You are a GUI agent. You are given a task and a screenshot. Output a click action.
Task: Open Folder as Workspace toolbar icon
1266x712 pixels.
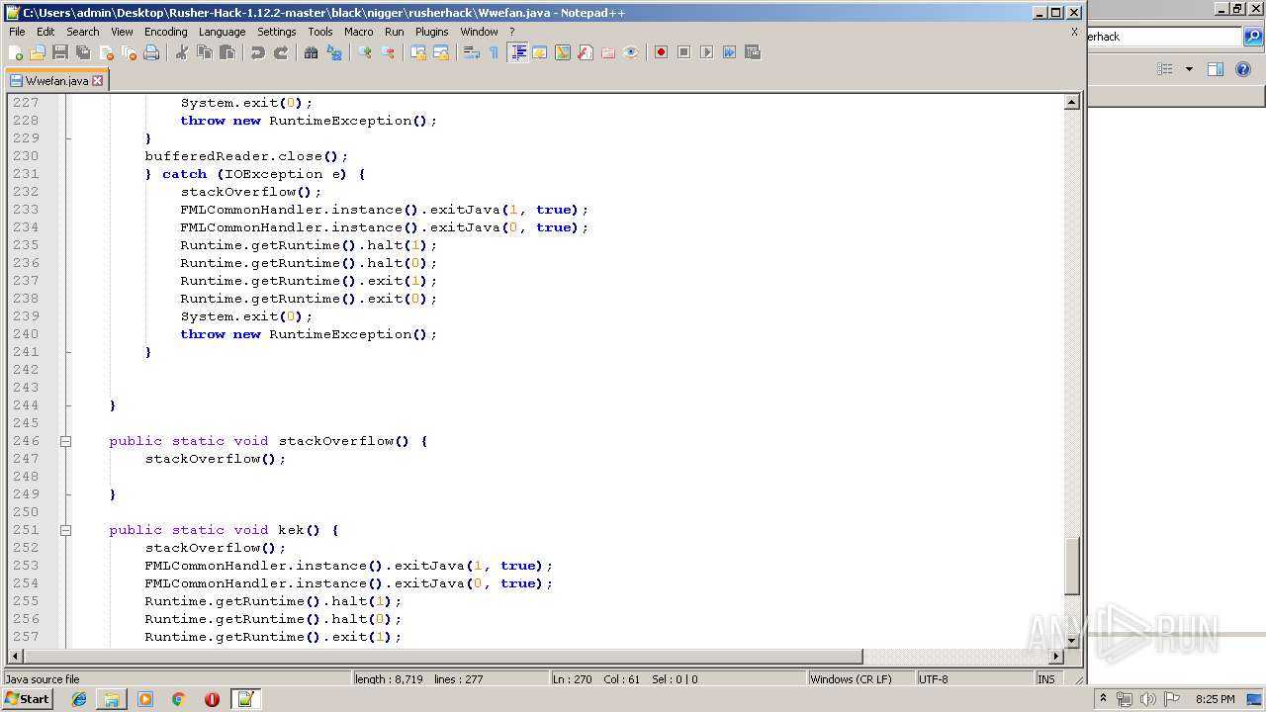tap(608, 52)
